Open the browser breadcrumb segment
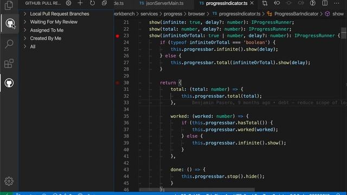 196,14
